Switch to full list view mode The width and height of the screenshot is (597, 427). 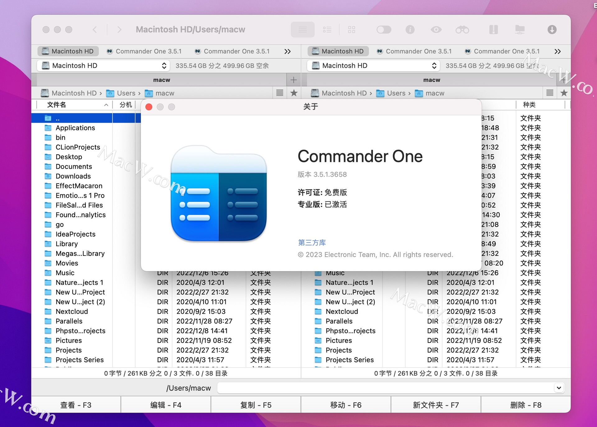303,30
